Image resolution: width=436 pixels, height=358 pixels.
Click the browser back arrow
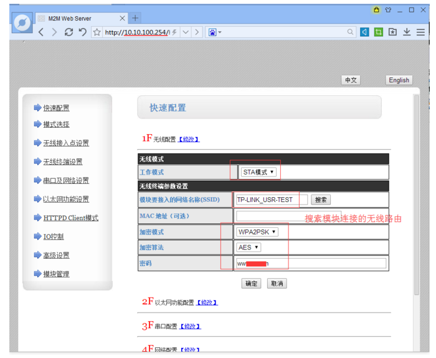click(41, 32)
